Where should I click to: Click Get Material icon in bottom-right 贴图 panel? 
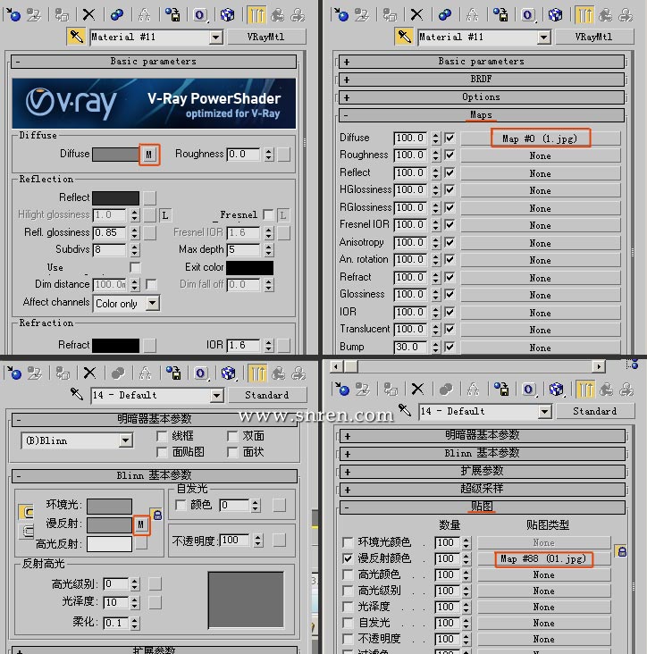click(x=342, y=390)
